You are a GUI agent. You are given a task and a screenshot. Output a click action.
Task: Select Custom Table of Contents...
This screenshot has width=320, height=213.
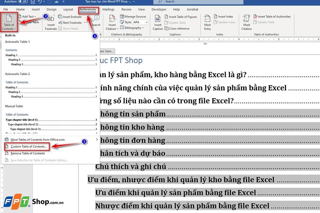point(27,147)
